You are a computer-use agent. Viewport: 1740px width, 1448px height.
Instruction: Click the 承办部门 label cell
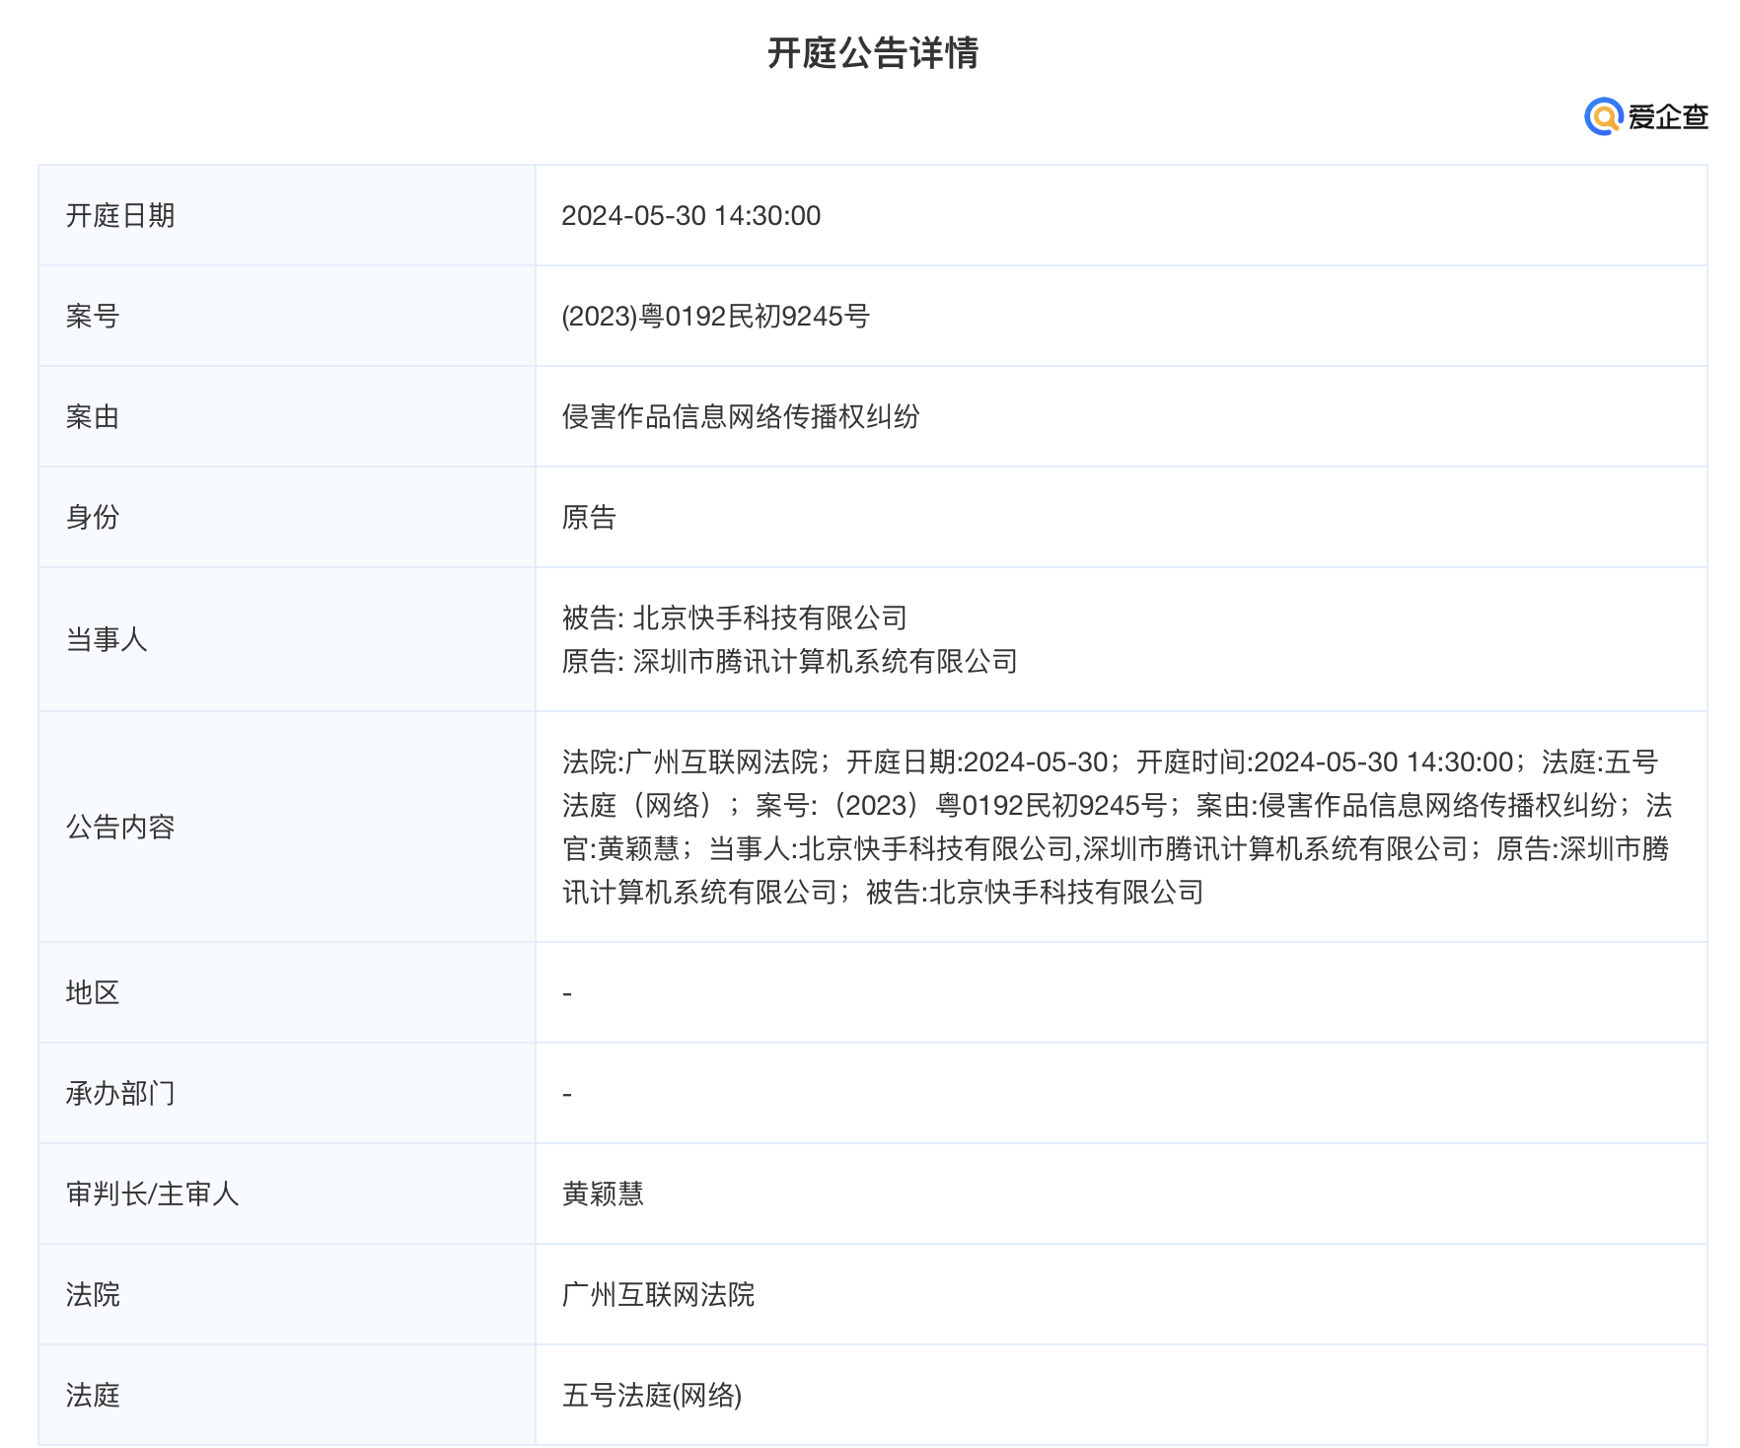point(287,1093)
